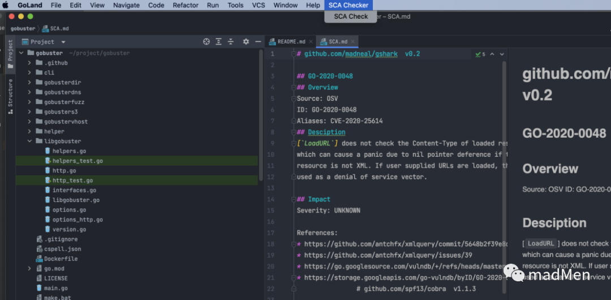Switch to README.md editor tab

click(291, 42)
